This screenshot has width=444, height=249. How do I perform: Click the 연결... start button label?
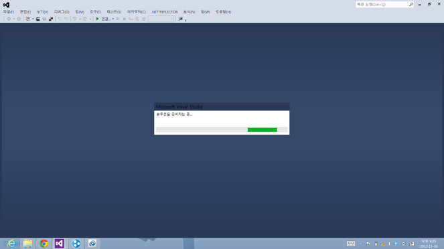click(x=106, y=19)
